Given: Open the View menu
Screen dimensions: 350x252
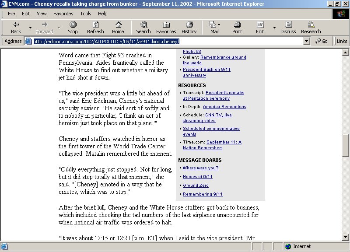Looking at the screenshot, I should [42, 14].
